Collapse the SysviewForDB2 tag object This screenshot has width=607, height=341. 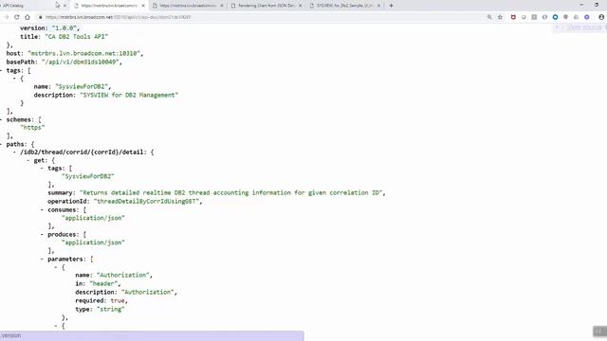[x=15, y=79]
